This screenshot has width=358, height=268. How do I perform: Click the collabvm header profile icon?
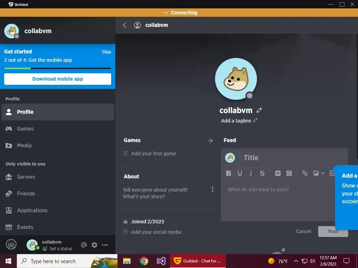coord(137,25)
